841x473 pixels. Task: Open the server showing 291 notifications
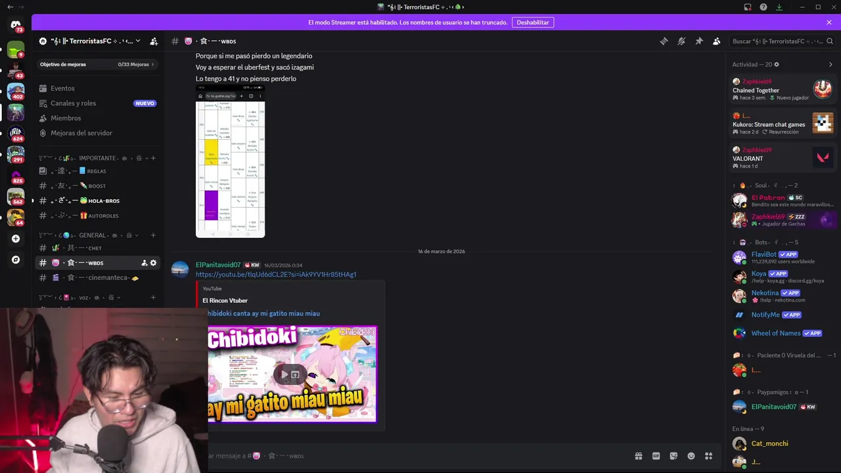click(16, 154)
